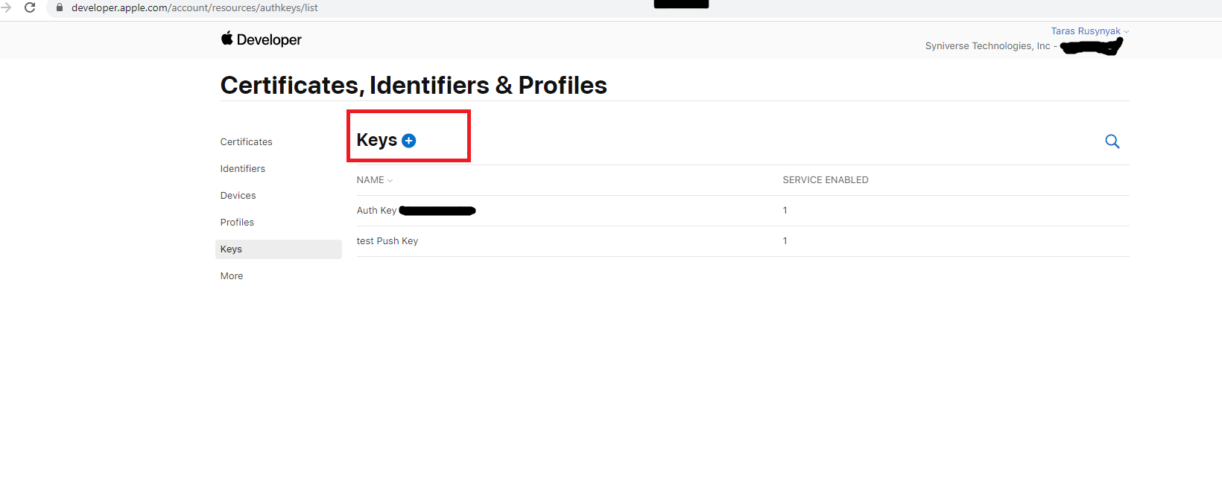Open the Auth Key entry

pos(416,211)
